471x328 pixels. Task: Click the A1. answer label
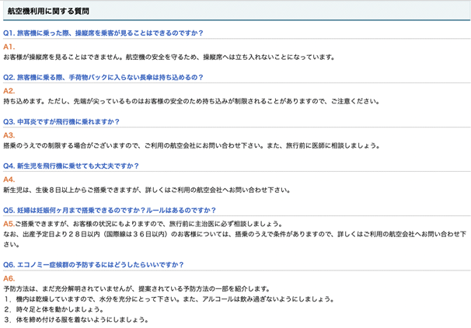[9, 47]
